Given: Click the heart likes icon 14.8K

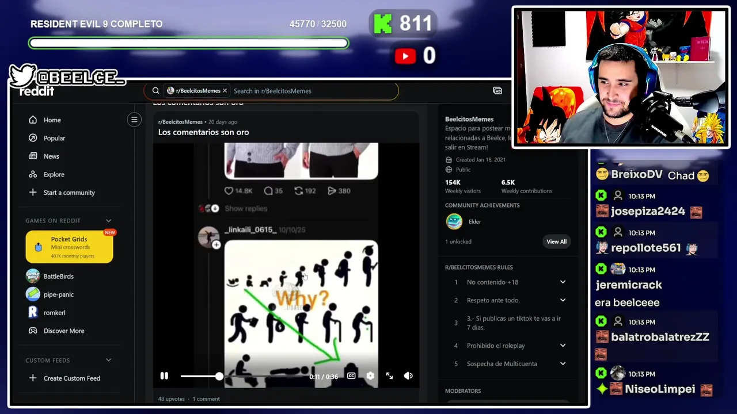Looking at the screenshot, I should (x=229, y=191).
